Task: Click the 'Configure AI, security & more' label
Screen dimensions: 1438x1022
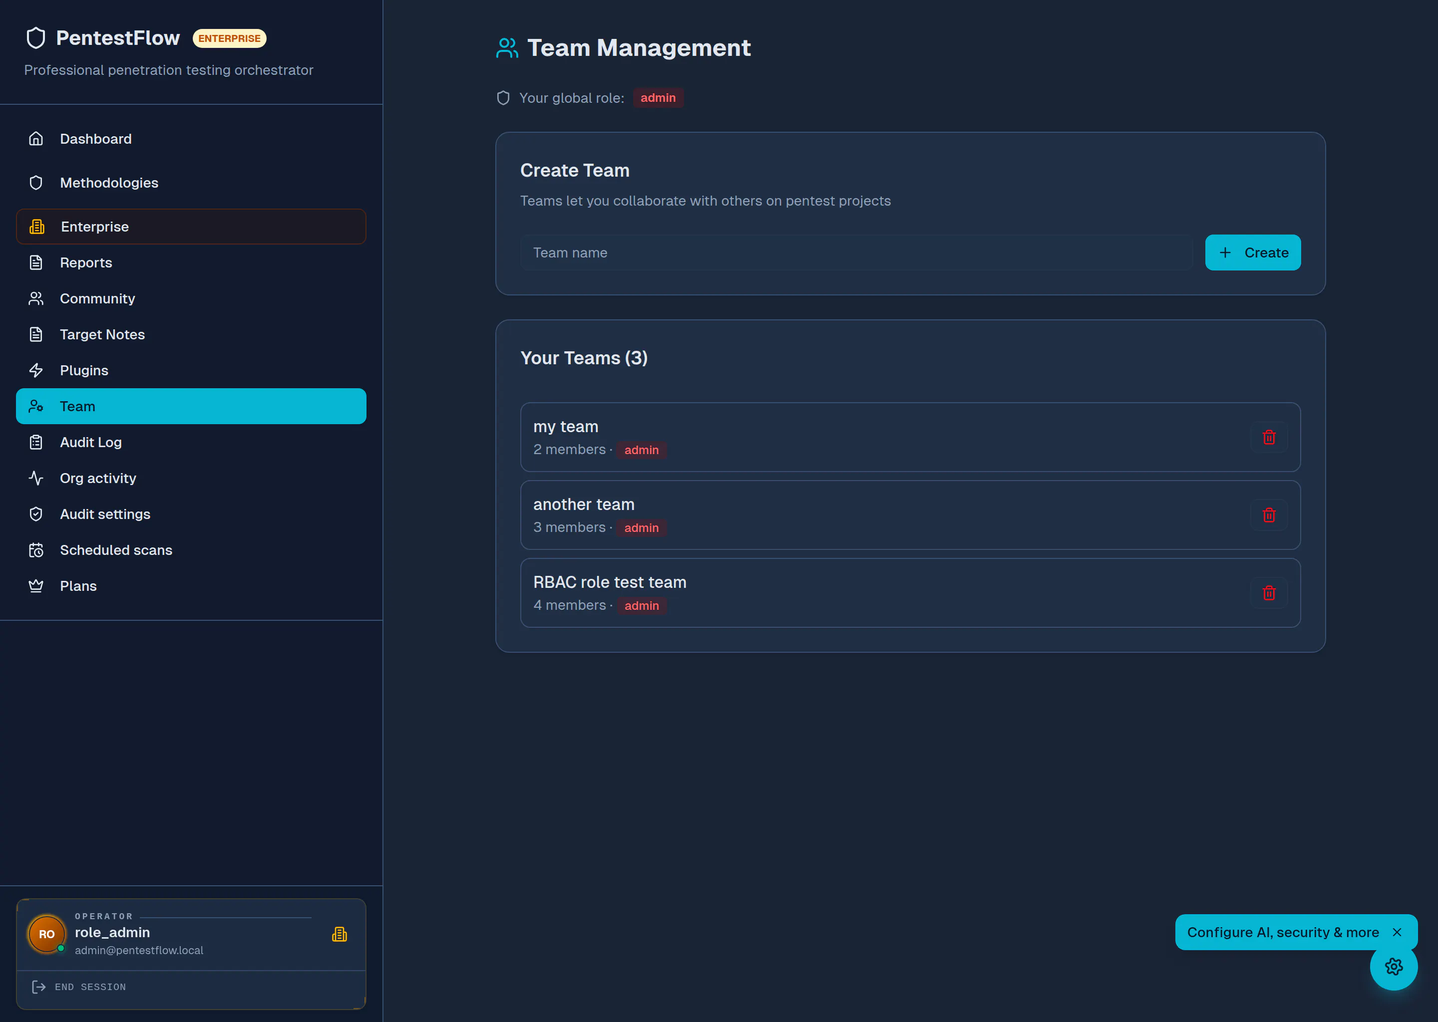Action: [x=1283, y=932]
